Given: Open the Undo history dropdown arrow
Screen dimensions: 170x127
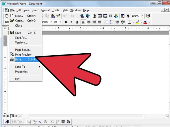Looking at the screenshot, I should pyautogui.click(x=69, y=16).
